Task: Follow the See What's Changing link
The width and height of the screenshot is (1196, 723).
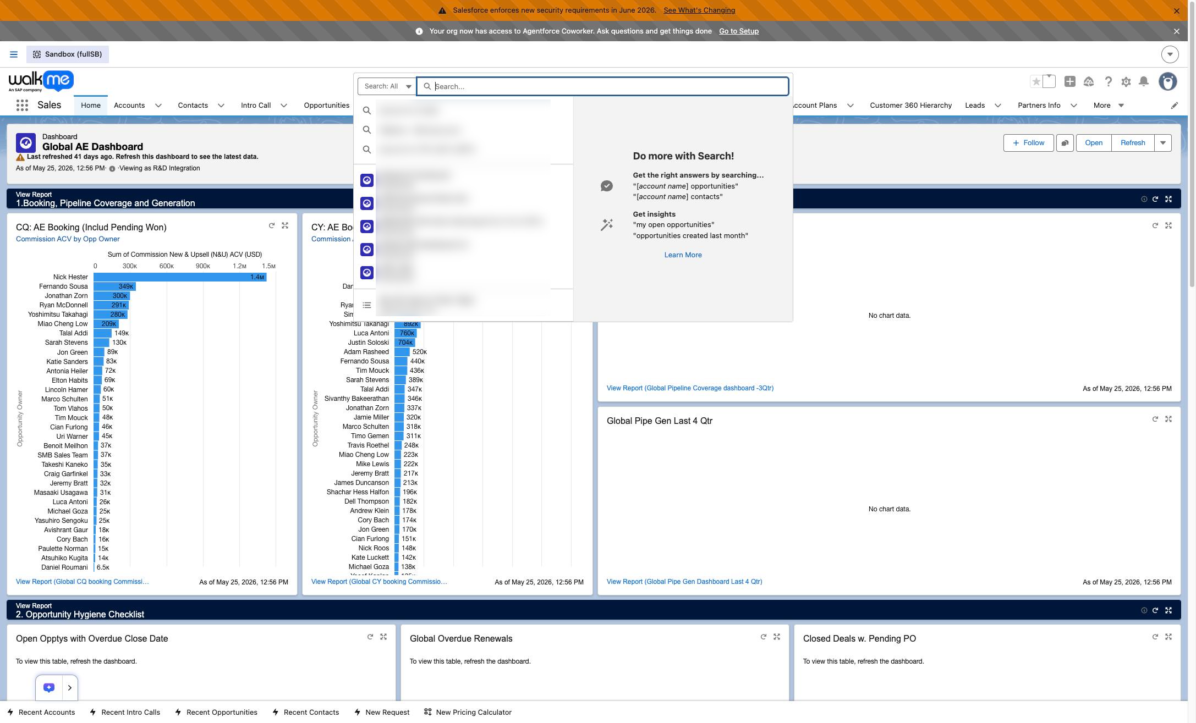Action: 699,10
